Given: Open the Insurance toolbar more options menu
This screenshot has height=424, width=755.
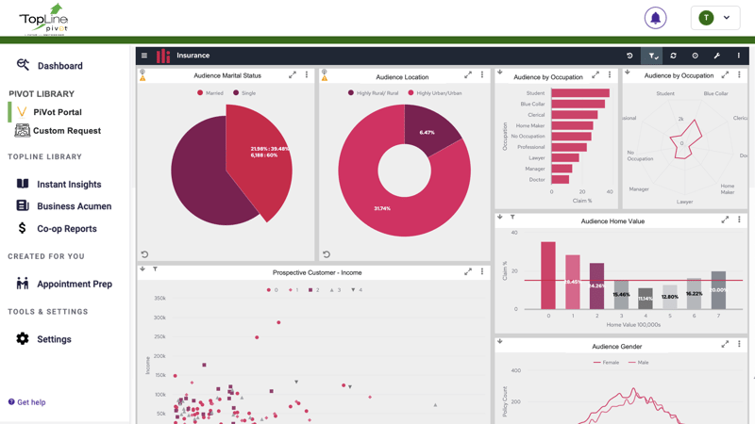Looking at the screenshot, I should (x=739, y=56).
